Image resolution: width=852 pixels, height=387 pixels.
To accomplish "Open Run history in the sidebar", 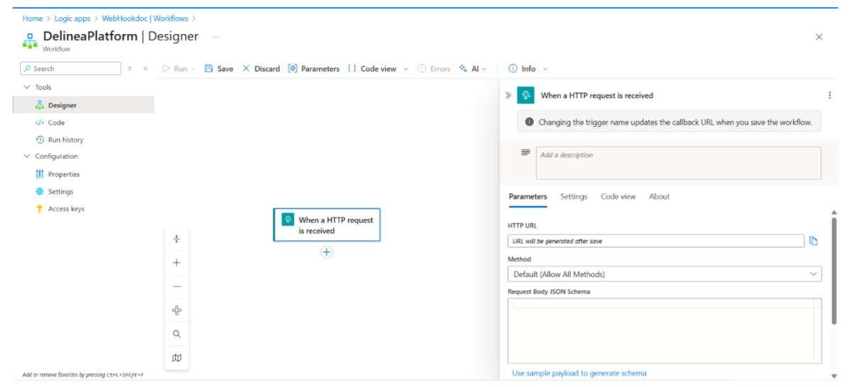I will pyautogui.click(x=65, y=140).
